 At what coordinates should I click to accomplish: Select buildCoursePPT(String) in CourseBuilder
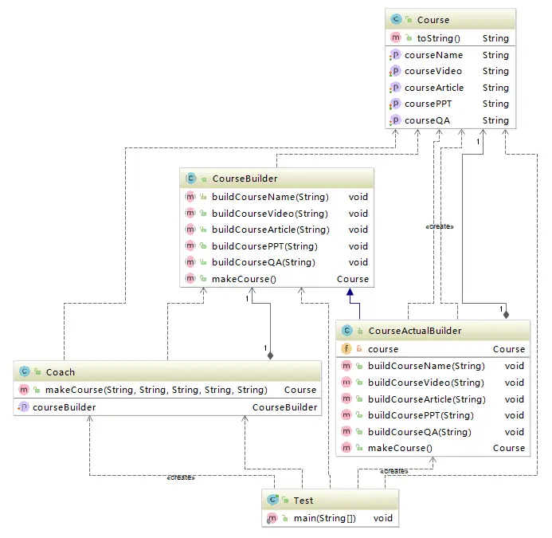[x=264, y=246]
